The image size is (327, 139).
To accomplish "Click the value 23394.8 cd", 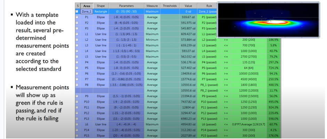I will coord(188,96).
